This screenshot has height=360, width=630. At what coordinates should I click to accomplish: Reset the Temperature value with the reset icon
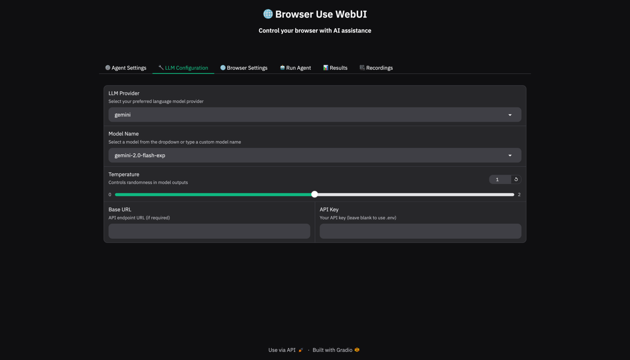coord(516,179)
